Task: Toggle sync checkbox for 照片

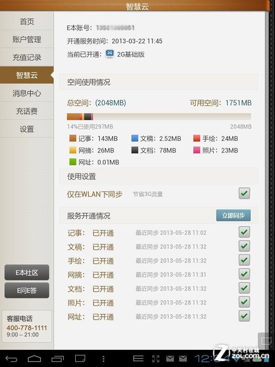Action: [x=244, y=302]
